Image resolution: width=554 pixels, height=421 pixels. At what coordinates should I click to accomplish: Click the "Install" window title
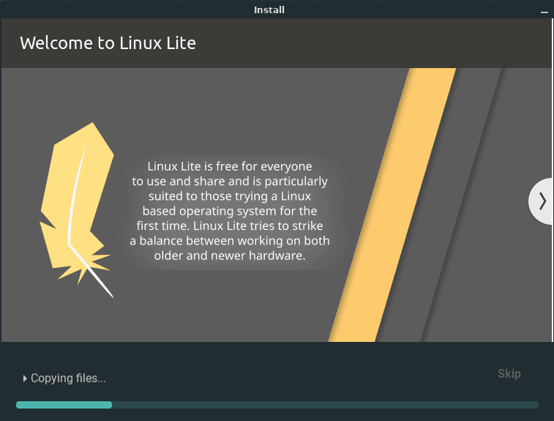269,10
